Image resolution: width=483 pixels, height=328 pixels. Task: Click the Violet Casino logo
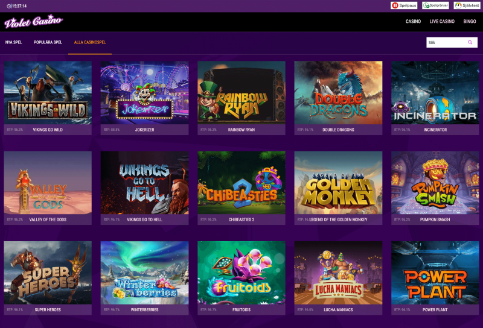[33, 22]
